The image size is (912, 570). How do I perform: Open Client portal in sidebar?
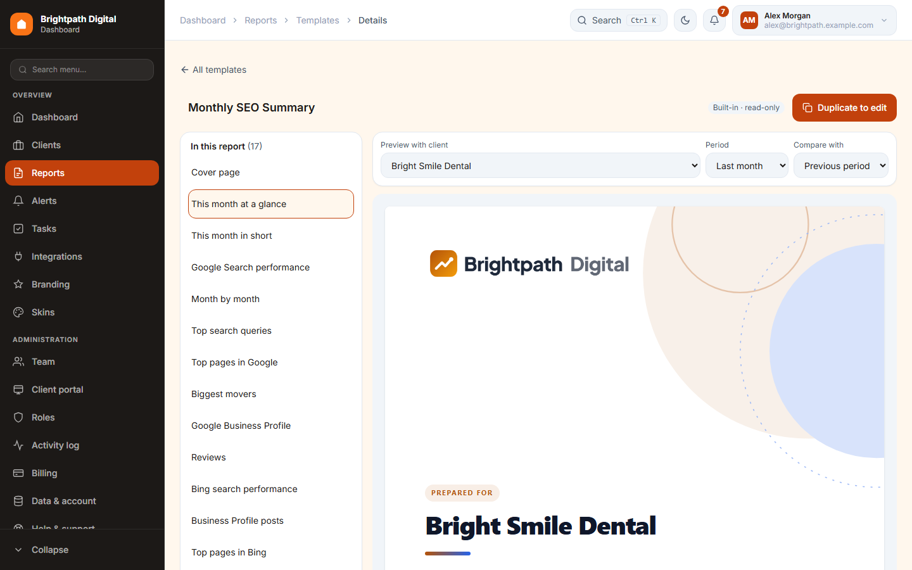coord(82,389)
